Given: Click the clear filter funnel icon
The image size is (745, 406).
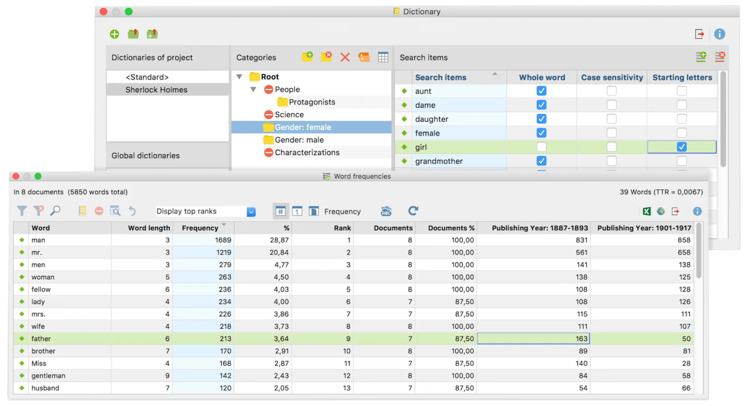Looking at the screenshot, I should pos(38,211).
